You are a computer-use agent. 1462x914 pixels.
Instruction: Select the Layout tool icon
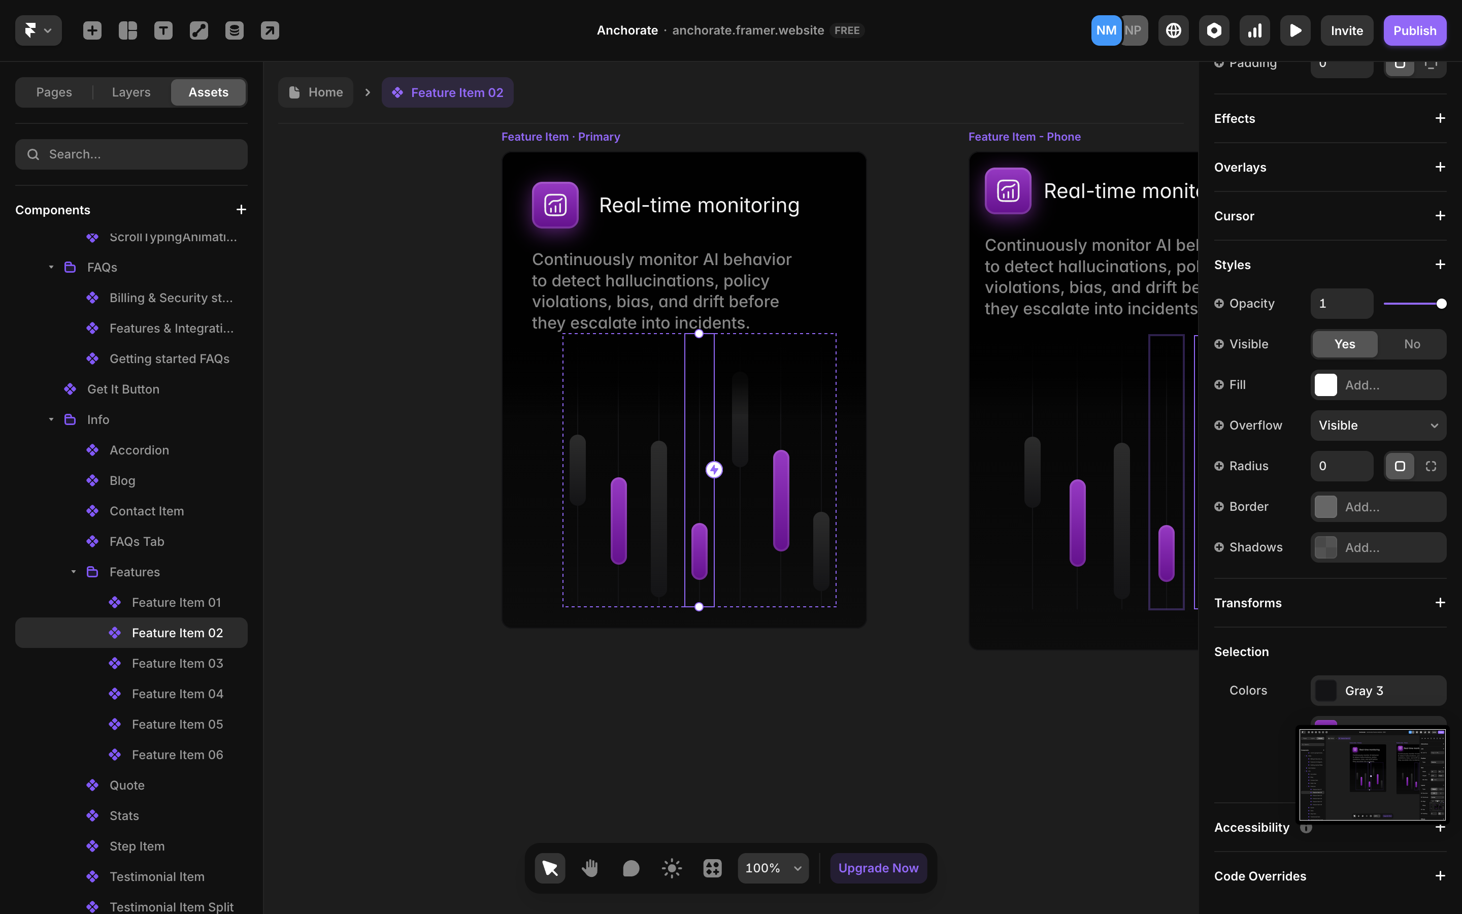pos(127,30)
